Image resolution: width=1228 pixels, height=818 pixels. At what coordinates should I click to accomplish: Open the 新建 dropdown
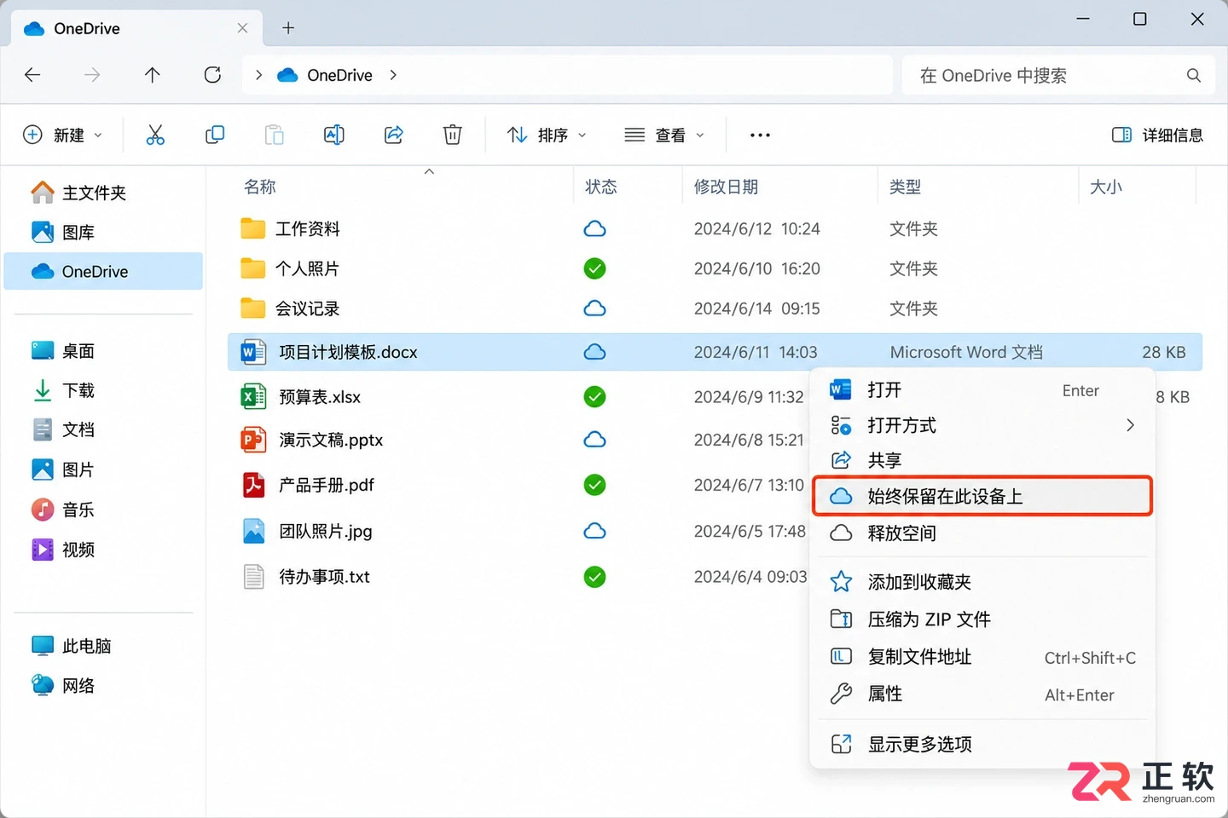click(x=62, y=135)
